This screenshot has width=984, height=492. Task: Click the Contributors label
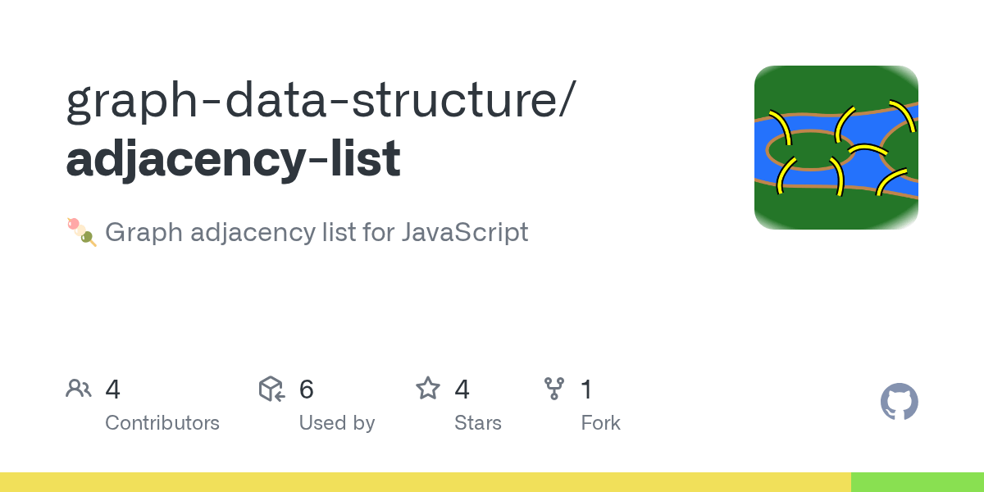click(x=162, y=423)
